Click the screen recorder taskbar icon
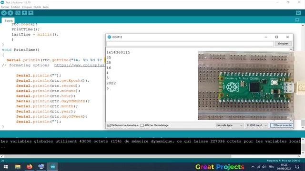Screen dimensions: 305x171 (x=41, y=167)
